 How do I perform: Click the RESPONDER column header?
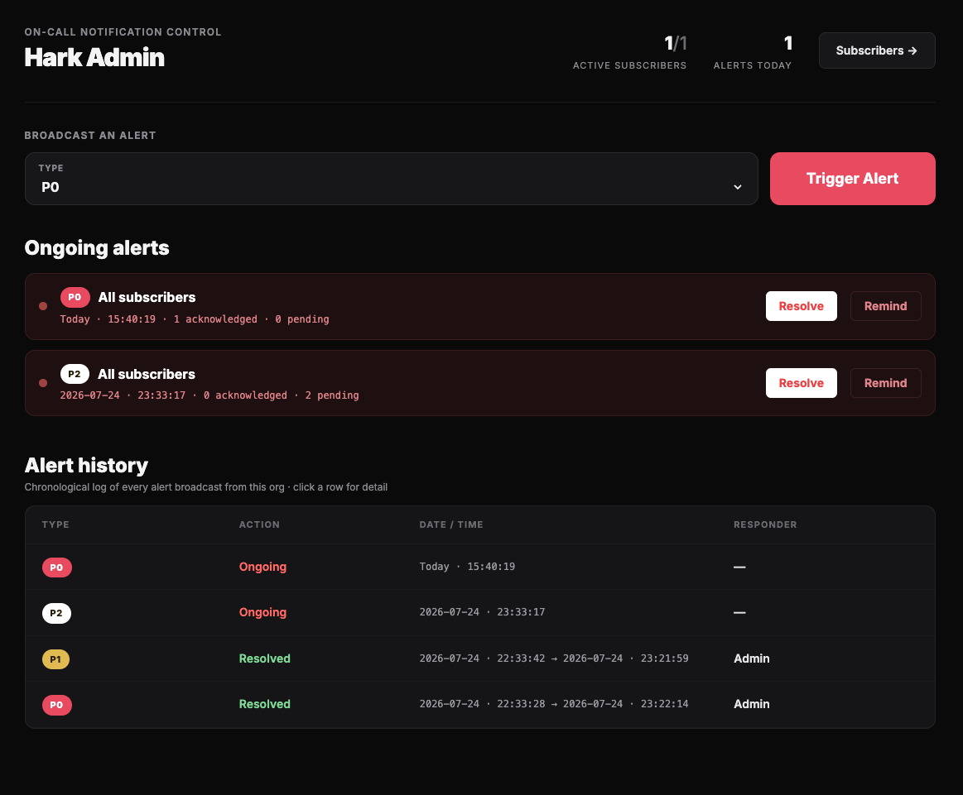(765, 524)
